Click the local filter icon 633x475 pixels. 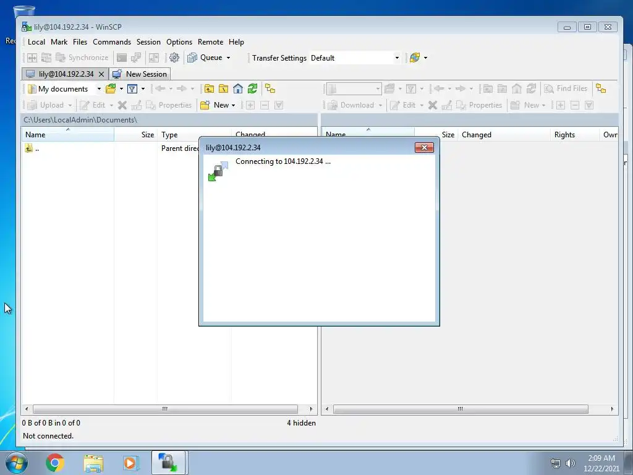(x=132, y=89)
